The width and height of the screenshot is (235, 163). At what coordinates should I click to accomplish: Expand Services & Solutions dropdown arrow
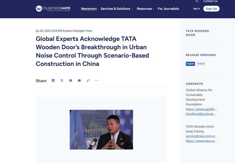pyautogui.click(x=132, y=9)
